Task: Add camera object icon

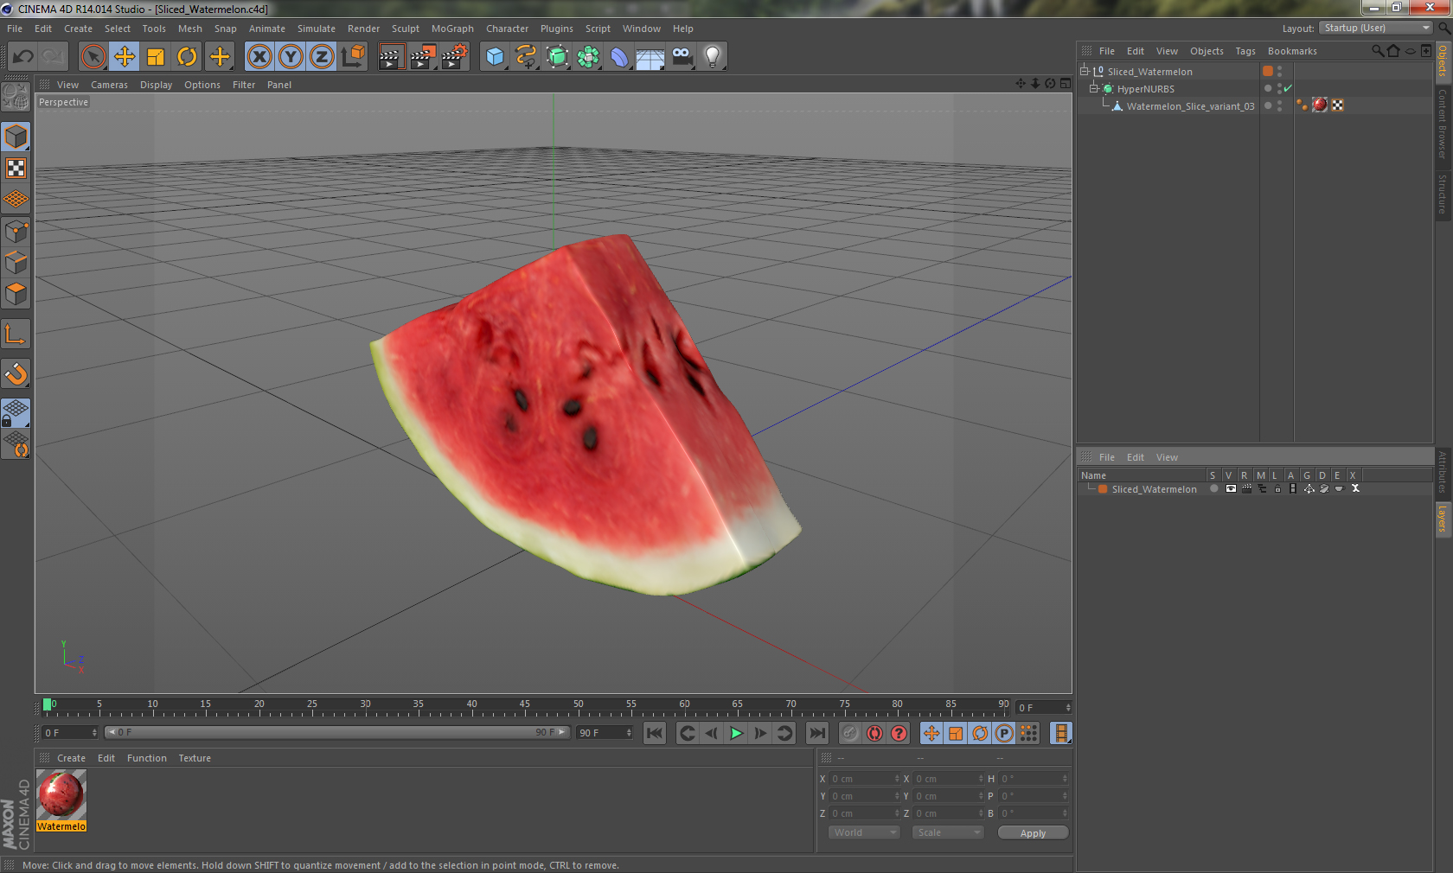Action: [x=682, y=57]
